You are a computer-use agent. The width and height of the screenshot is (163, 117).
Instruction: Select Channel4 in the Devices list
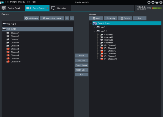click(x=15, y=43)
